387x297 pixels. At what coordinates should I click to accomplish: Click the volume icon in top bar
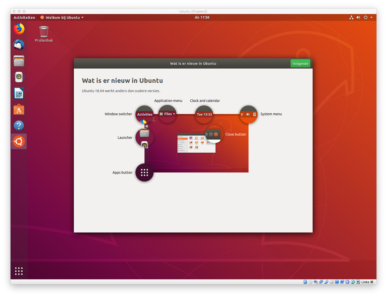[358, 17]
